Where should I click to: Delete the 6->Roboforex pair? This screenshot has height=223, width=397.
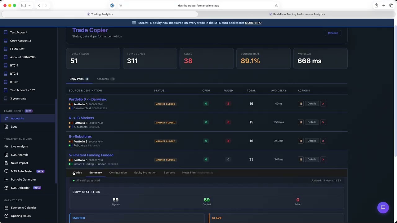(323, 141)
